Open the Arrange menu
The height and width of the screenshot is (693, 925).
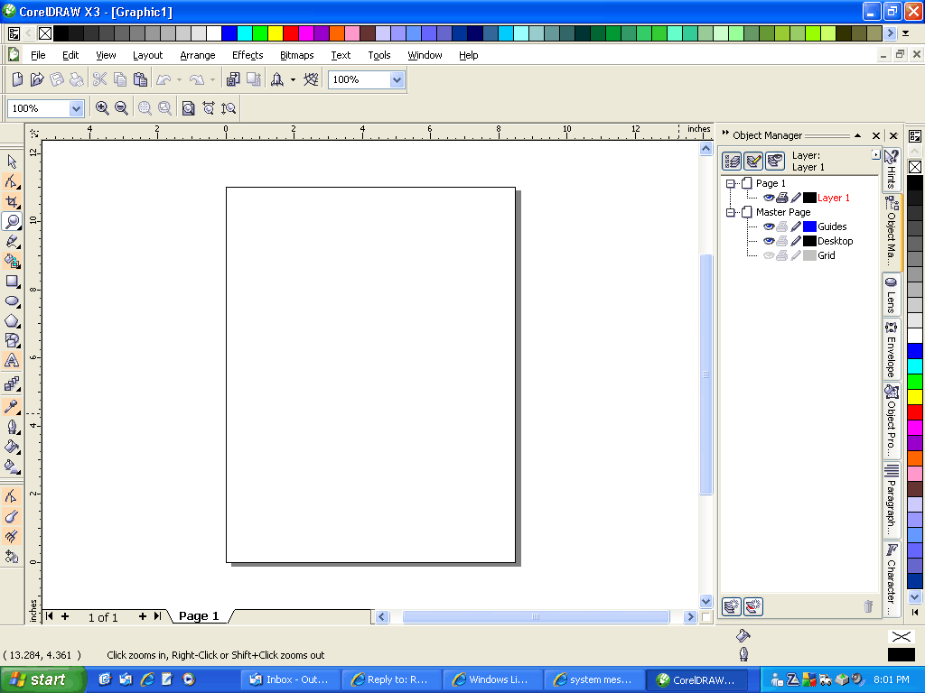[198, 55]
